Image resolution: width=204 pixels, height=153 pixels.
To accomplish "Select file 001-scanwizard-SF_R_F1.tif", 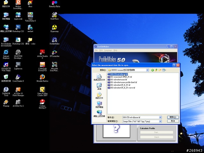I will point(120,77).
